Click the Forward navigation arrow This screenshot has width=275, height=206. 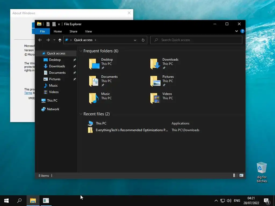click(48, 40)
